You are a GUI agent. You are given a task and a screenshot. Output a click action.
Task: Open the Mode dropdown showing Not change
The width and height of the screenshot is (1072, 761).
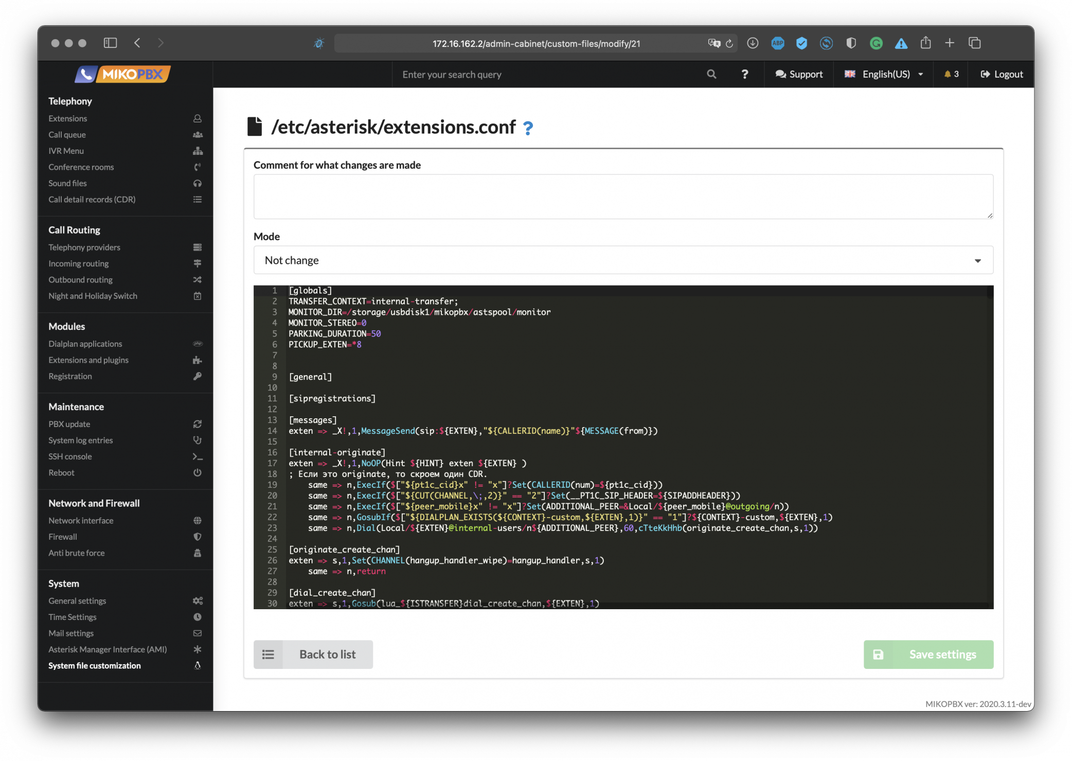(623, 260)
